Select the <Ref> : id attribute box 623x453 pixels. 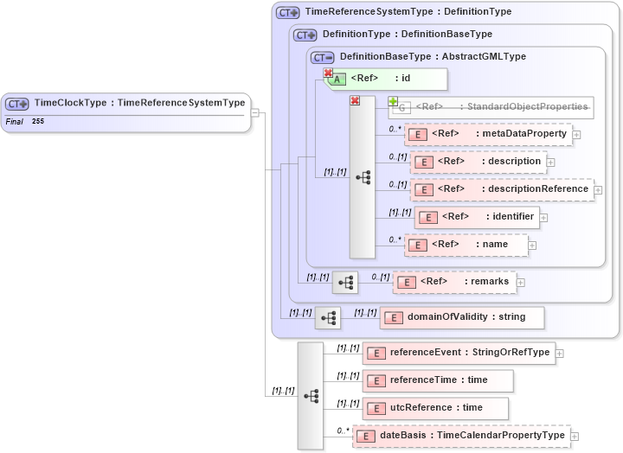[387, 79]
